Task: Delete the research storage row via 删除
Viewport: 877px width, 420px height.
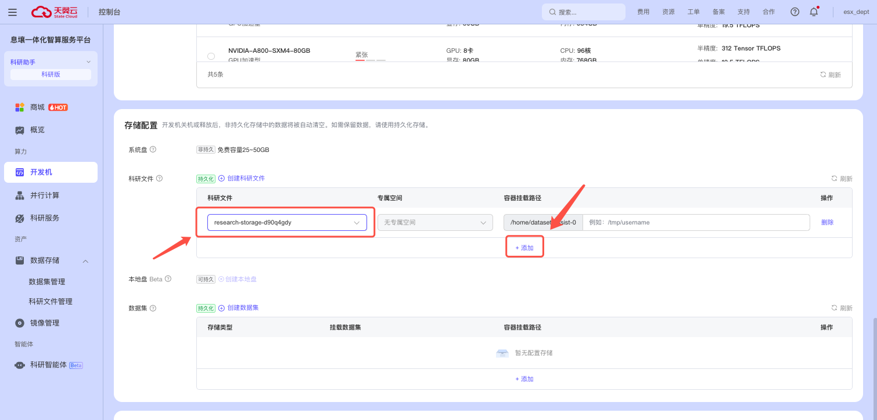Action: click(x=827, y=223)
